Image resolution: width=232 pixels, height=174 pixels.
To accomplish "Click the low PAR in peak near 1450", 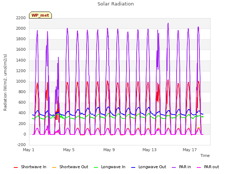I will coord(58,58).
